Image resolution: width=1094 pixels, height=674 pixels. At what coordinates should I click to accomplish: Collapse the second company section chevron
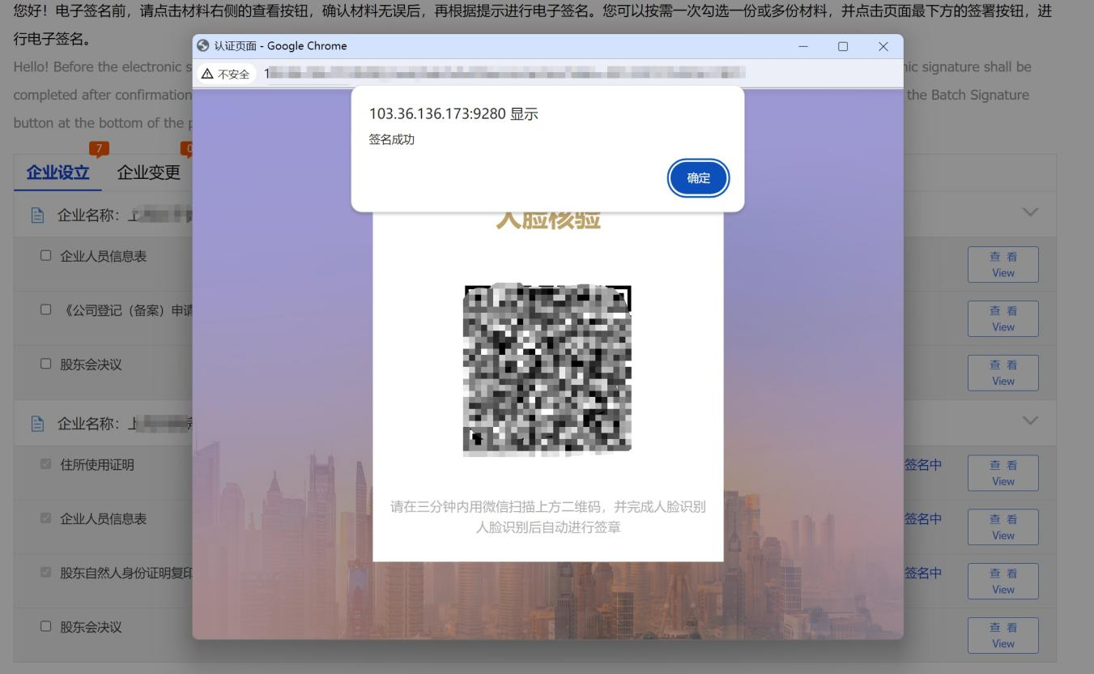coord(1030,420)
